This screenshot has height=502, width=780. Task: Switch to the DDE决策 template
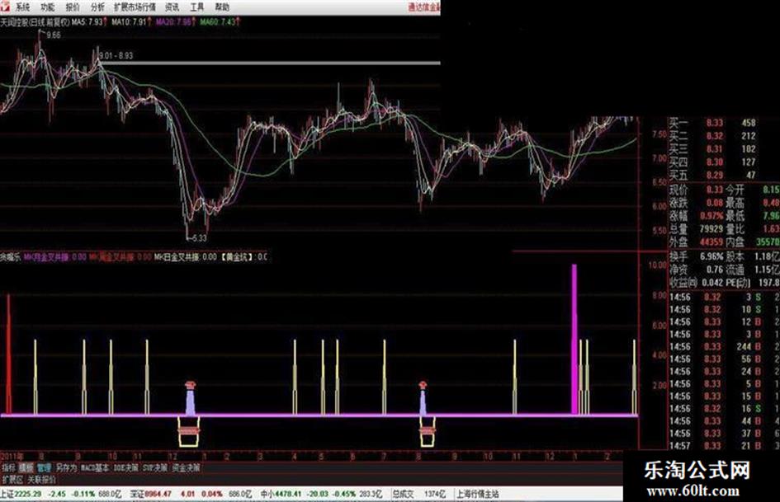[x=126, y=467]
